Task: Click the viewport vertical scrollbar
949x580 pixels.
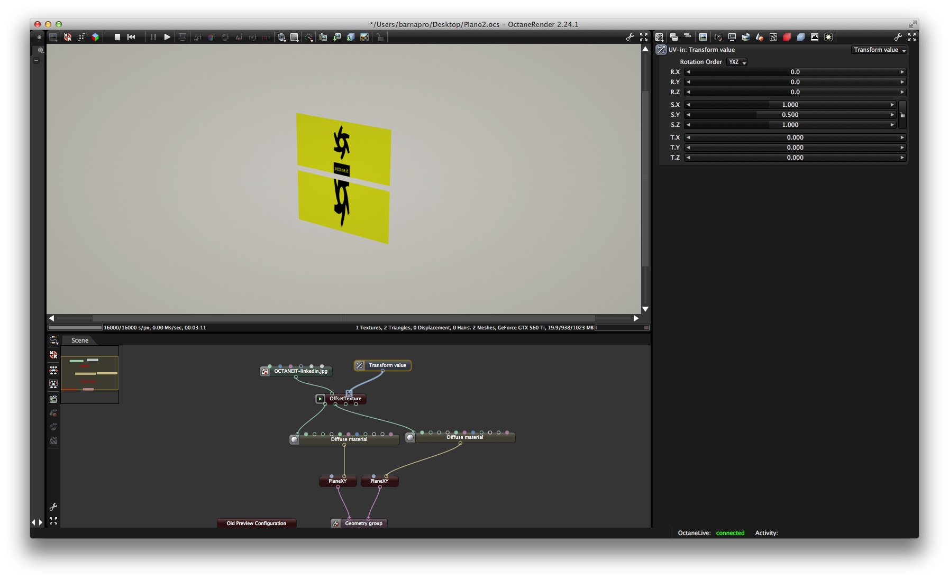Action: coord(645,179)
